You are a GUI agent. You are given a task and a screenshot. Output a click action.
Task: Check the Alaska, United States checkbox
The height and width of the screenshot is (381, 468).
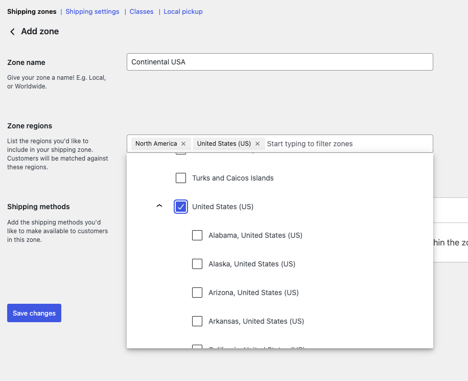coord(197,264)
